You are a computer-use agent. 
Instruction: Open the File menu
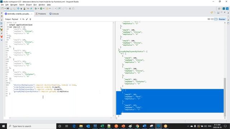2,5
